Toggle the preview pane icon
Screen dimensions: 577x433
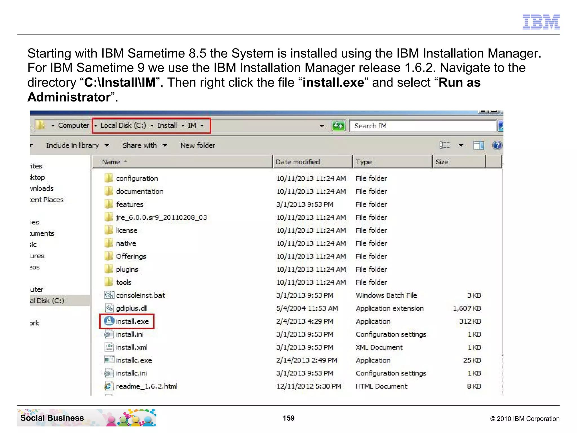point(479,145)
